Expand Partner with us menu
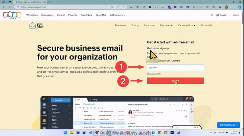 pyautogui.click(x=187, y=25)
